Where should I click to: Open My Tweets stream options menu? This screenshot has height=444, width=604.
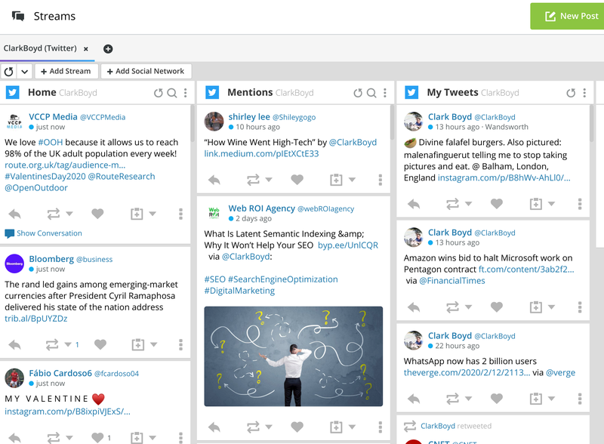584,93
